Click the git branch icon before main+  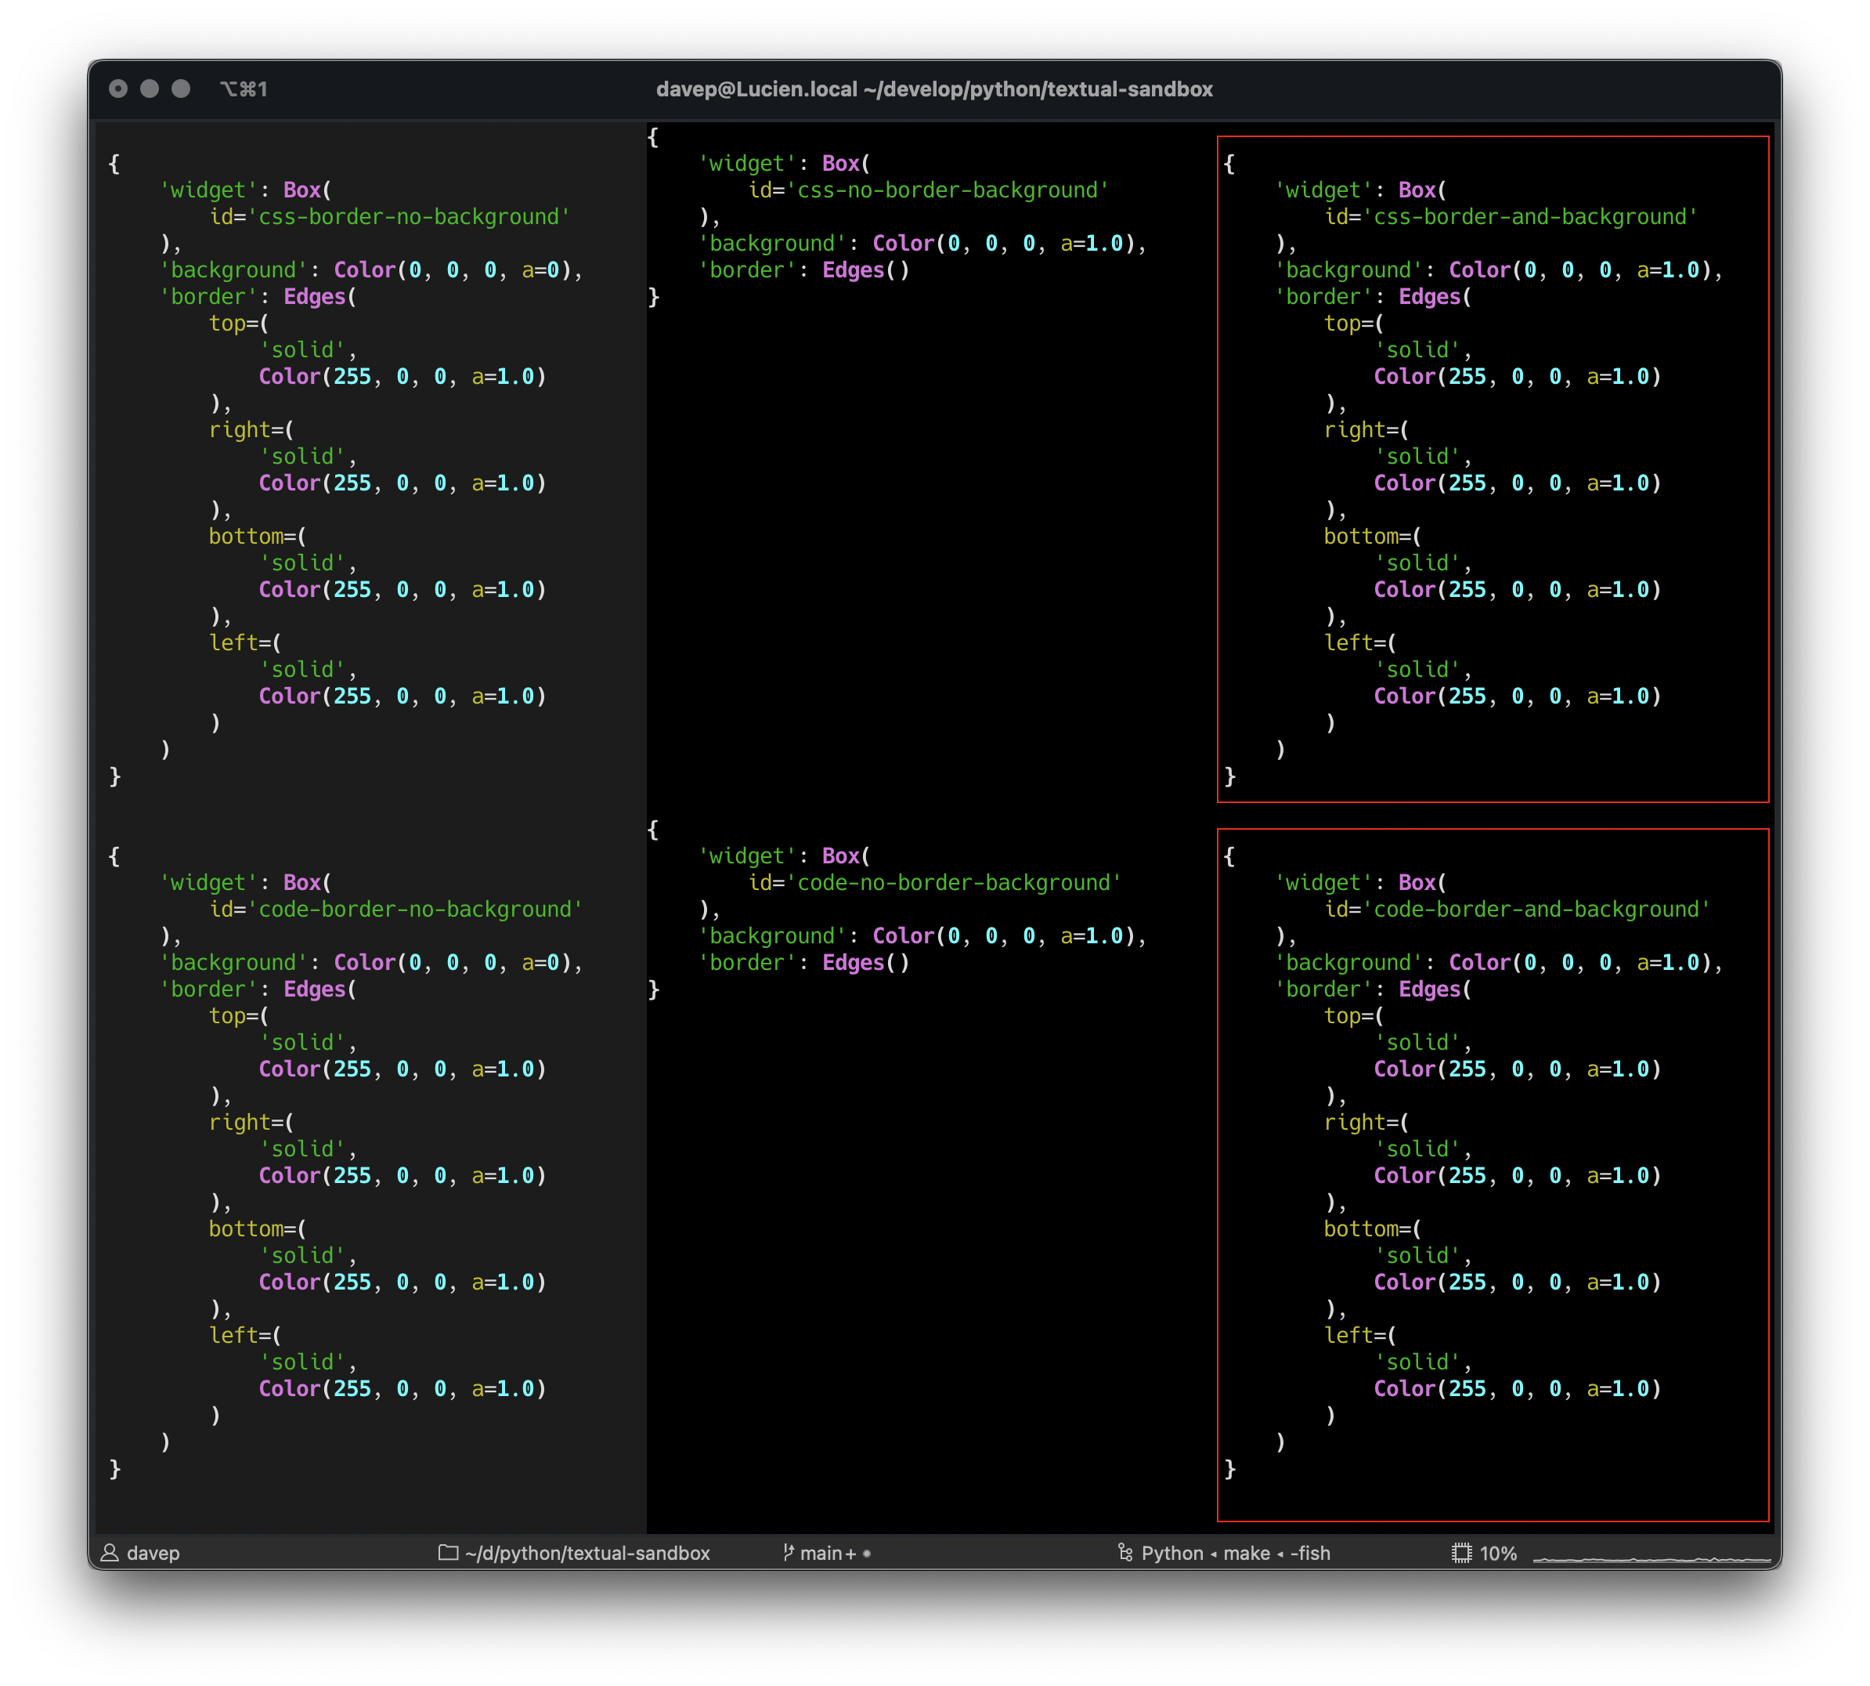788,1553
